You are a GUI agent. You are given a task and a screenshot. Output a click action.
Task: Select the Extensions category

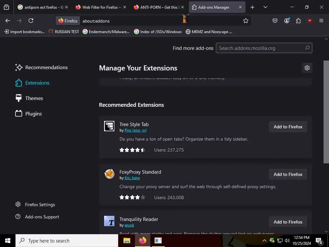(x=32, y=83)
